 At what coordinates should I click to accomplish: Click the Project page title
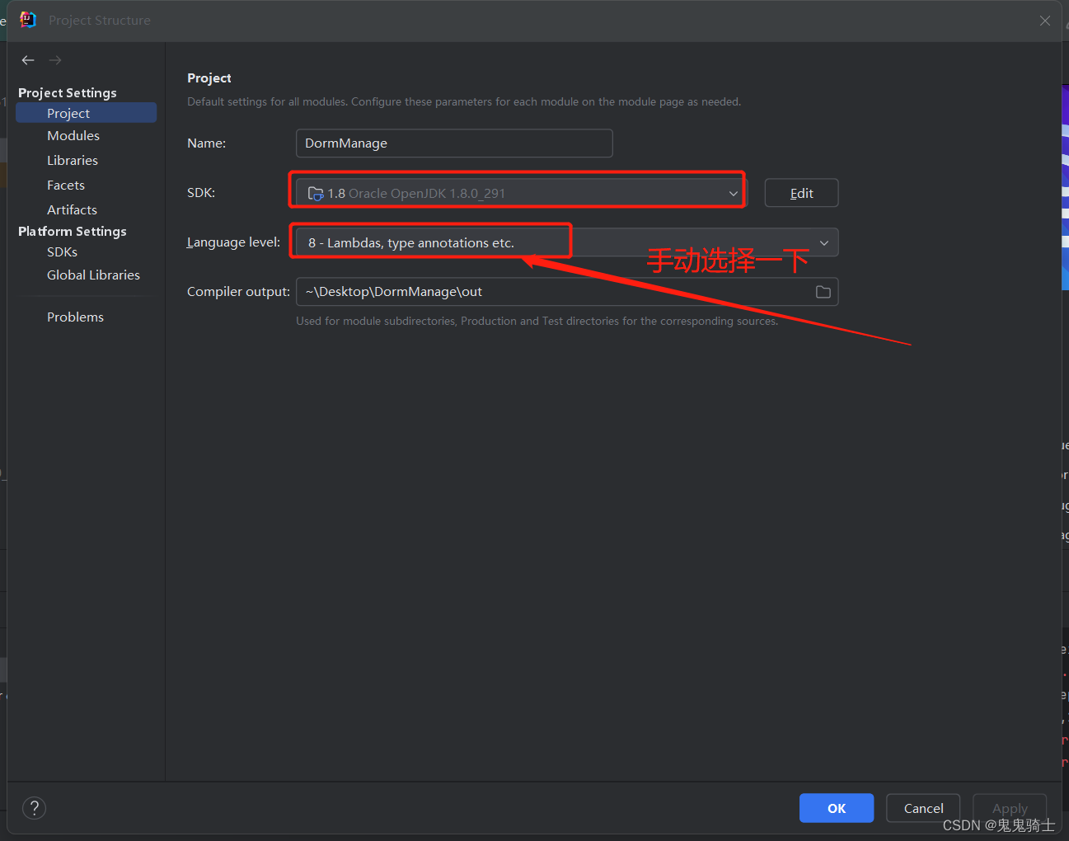click(x=209, y=78)
